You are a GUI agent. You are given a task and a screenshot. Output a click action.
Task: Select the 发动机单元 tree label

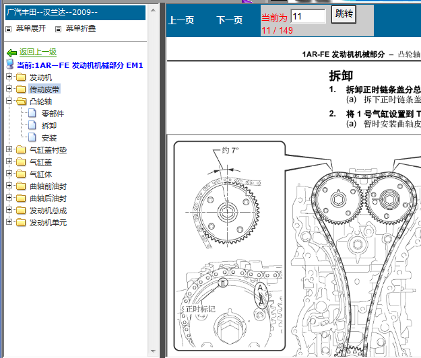click(48, 223)
